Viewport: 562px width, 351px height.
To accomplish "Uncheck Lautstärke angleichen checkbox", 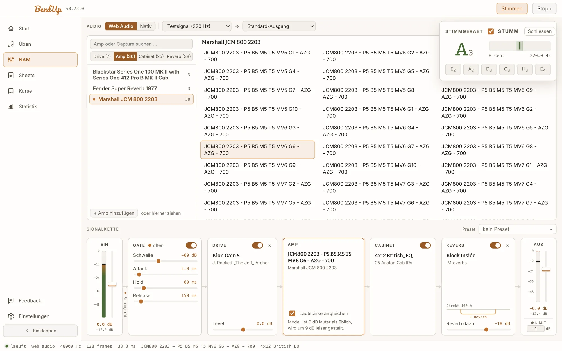I will [292, 313].
